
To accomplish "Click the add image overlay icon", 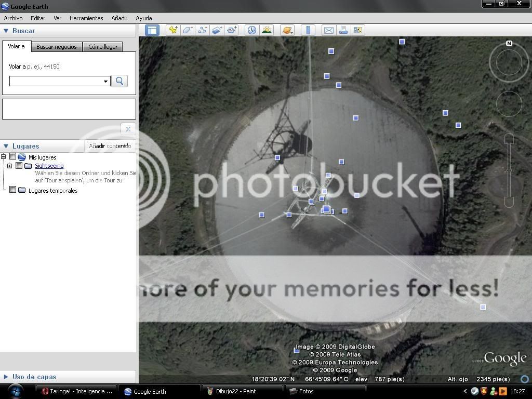I will coord(217,30).
